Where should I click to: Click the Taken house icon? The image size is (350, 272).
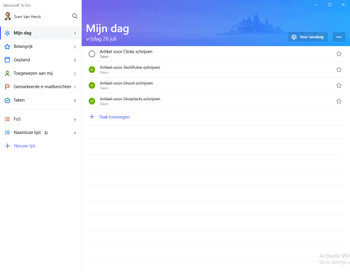pos(7,100)
